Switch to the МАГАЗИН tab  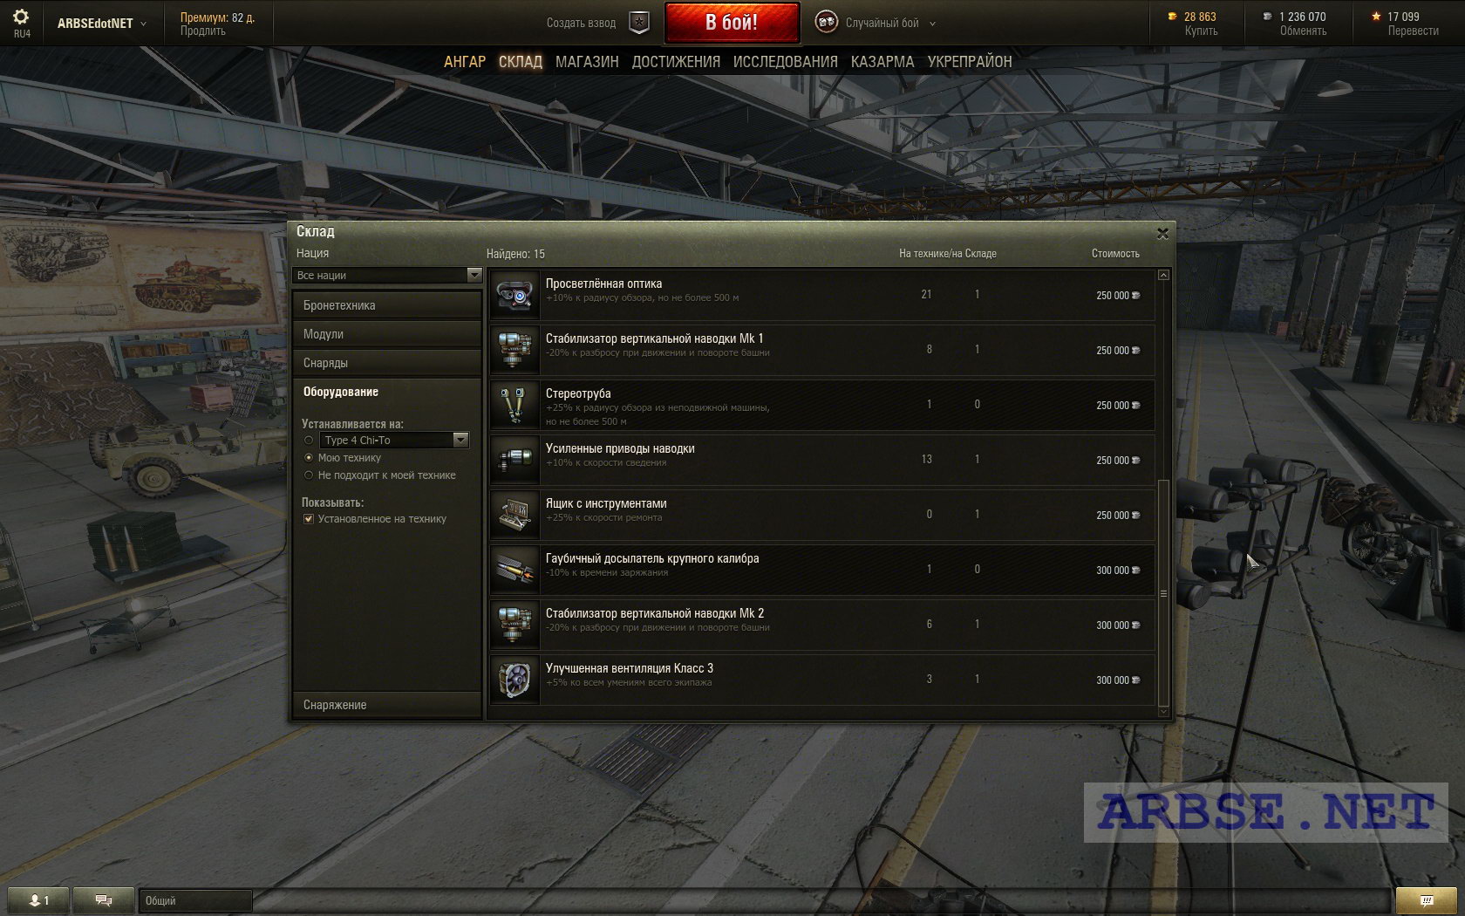587,62
